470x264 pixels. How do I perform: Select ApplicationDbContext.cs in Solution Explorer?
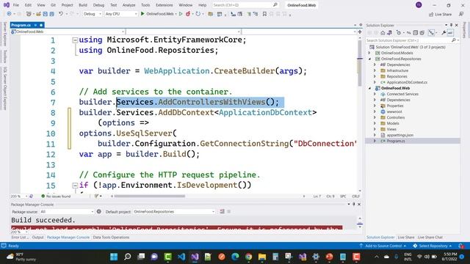[407, 82]
